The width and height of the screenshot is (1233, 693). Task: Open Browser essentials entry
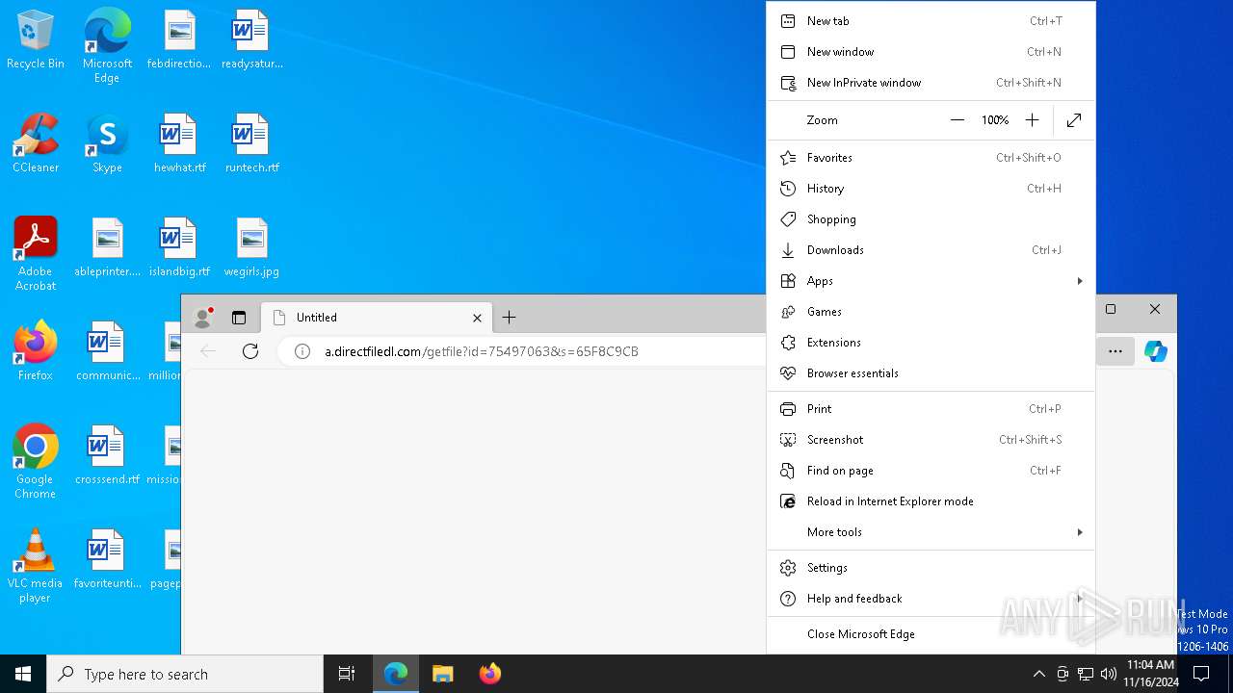931,372
